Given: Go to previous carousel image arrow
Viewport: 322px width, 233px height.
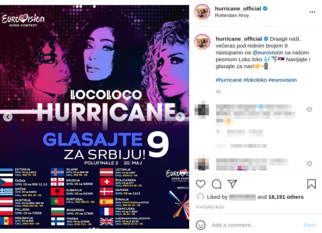Looking at the screenshot, I should coord(8,117).
